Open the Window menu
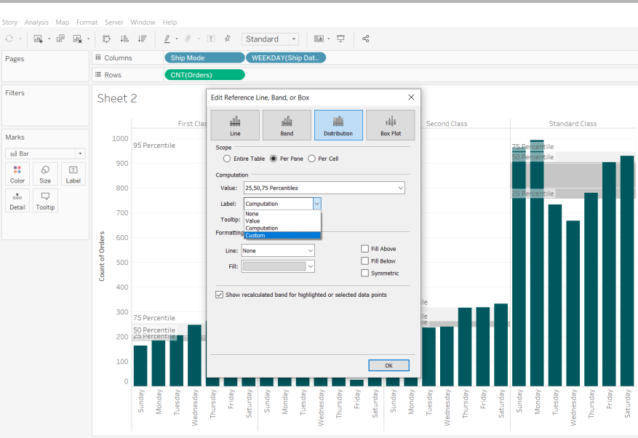This screenshot has width=638, height=438. 143,23
